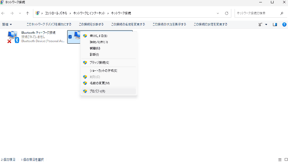Change the view layout icon
Viewport: 288px width, 162px height.
tap(260, 24)
